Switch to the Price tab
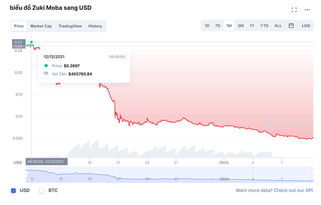This screenshot has width=321, height=205. pos(19,26)
